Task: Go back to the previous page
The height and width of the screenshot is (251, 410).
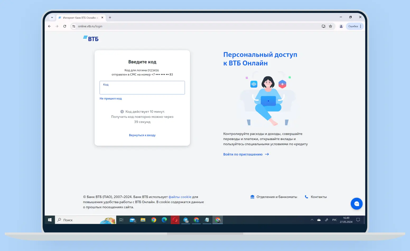Action: (49, 26)
